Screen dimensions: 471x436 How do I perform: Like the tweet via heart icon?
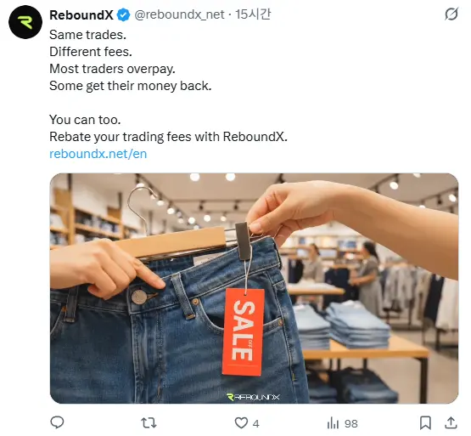(x=241, y=422)
